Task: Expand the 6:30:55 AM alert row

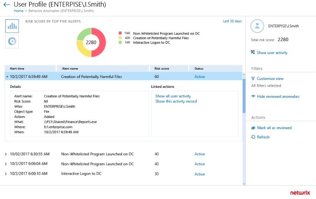Action: 6,154
